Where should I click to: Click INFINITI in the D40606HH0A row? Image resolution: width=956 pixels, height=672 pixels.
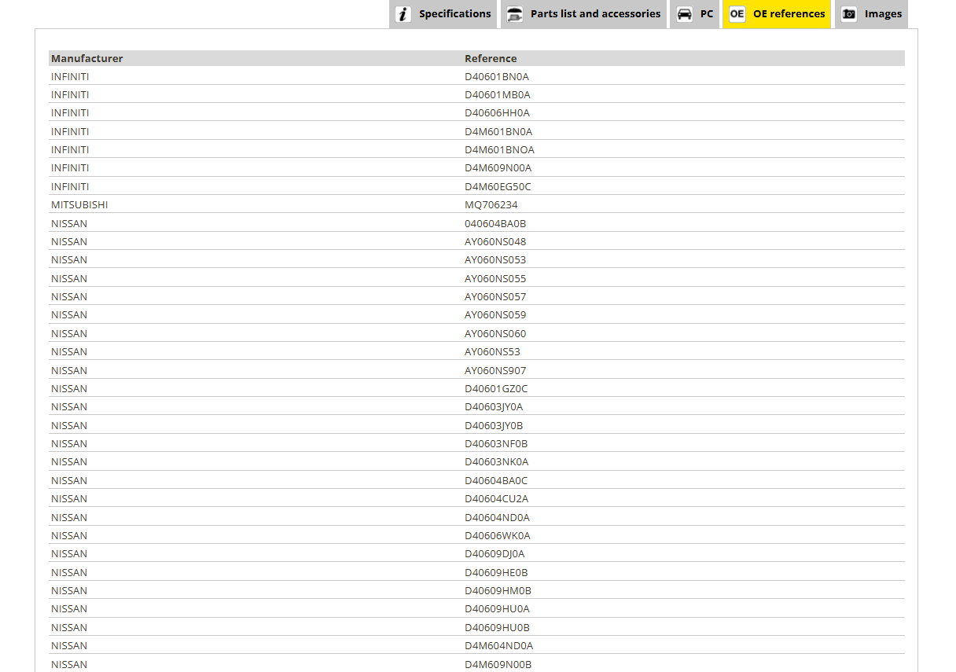click(70, 112)
